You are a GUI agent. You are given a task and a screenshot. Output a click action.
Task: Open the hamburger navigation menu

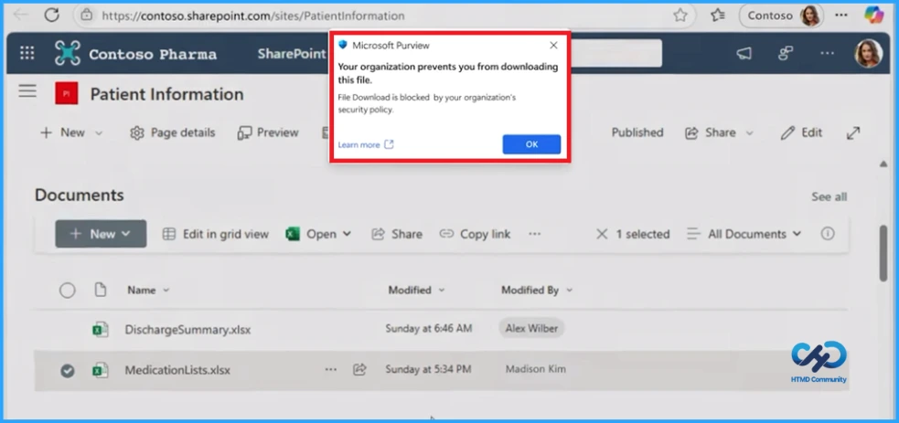(x=27, y=91)
